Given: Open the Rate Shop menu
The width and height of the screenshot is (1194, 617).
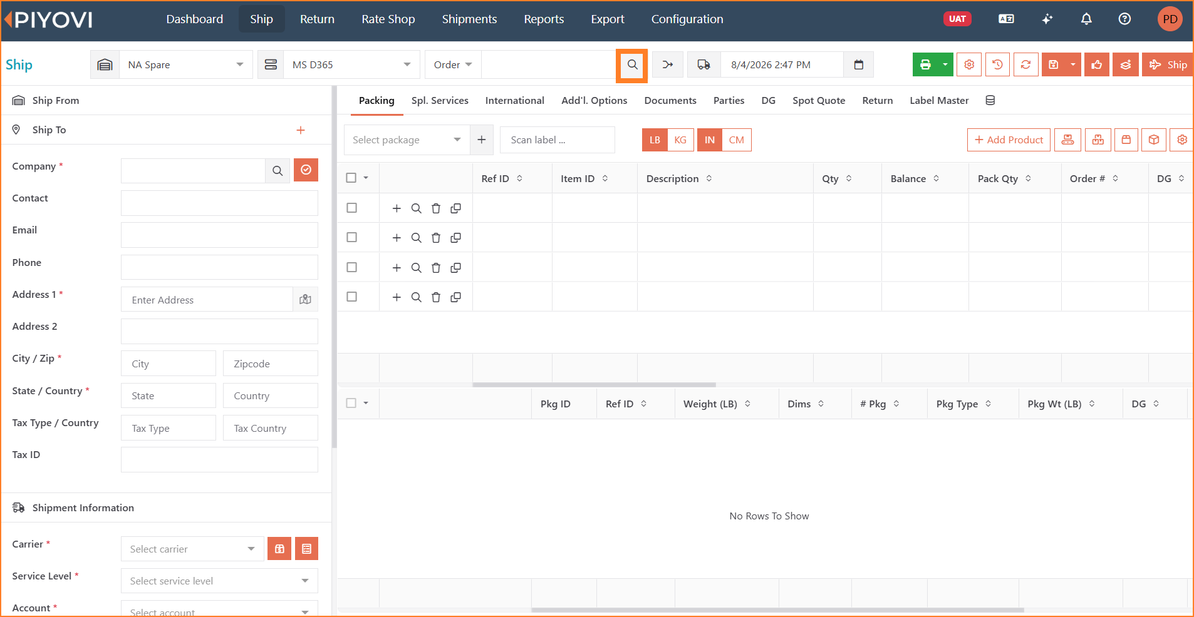Looking at the screenshot, I should click(x=388, y=19).
